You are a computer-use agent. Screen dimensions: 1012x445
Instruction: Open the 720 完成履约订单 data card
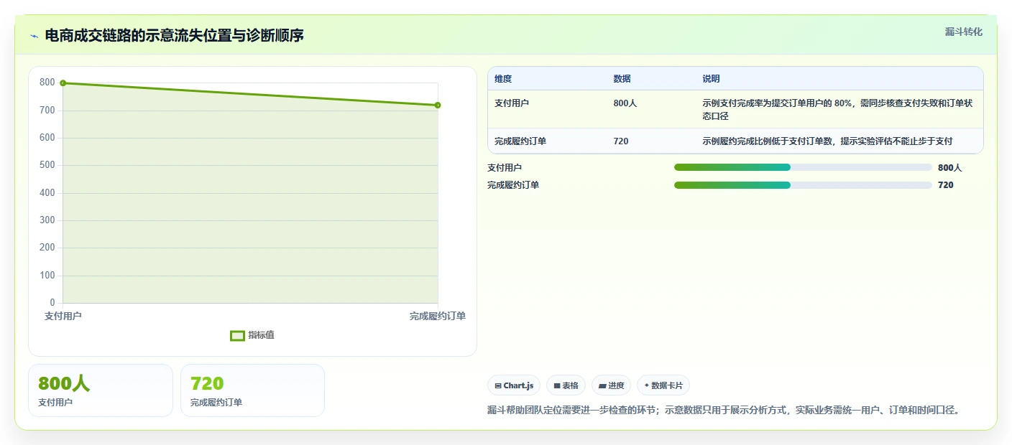(x=252, y=390)
